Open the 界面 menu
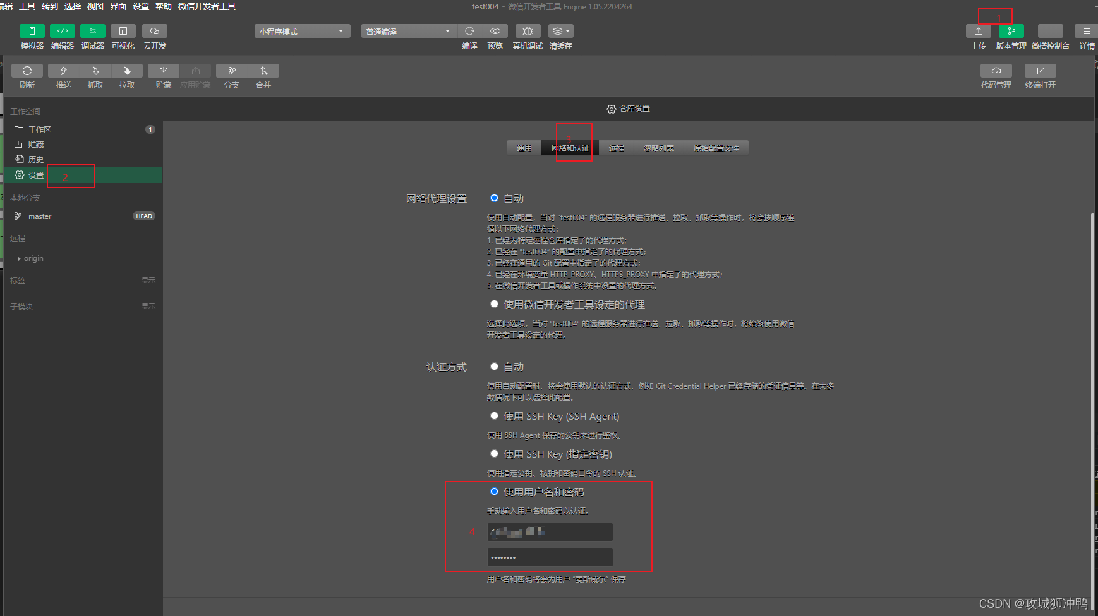The width and height of the screenshot is (1098, 616). click(x=118, y=6)
